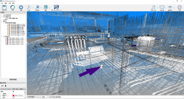
Task: Click the monitor screen settings icon
Action: click(162, 7)
